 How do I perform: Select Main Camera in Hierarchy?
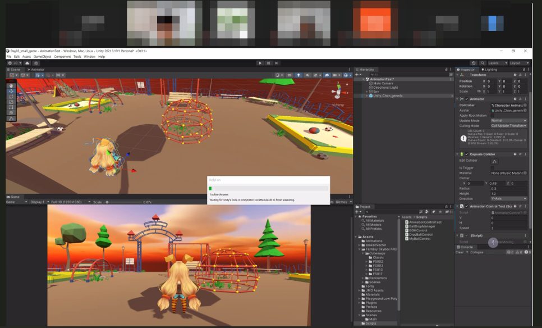(383, 83)
